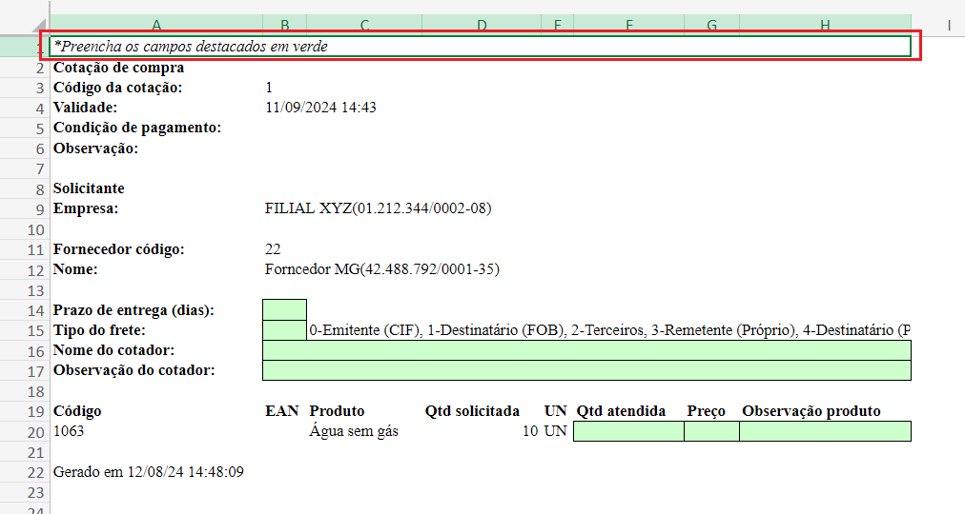Select column H header
965x514 pixels.
(x=825, y=25)
